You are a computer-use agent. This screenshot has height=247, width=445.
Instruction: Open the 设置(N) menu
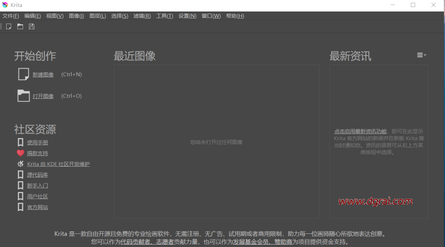[x=187, y=16]
